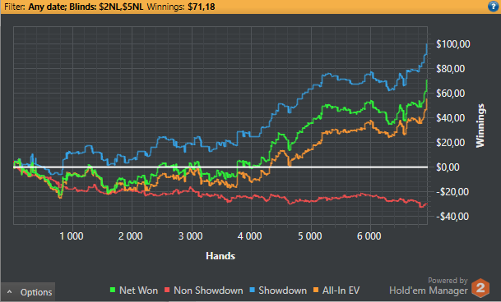Click the Winnings value $71,18 in filter bar

(202, 7)
